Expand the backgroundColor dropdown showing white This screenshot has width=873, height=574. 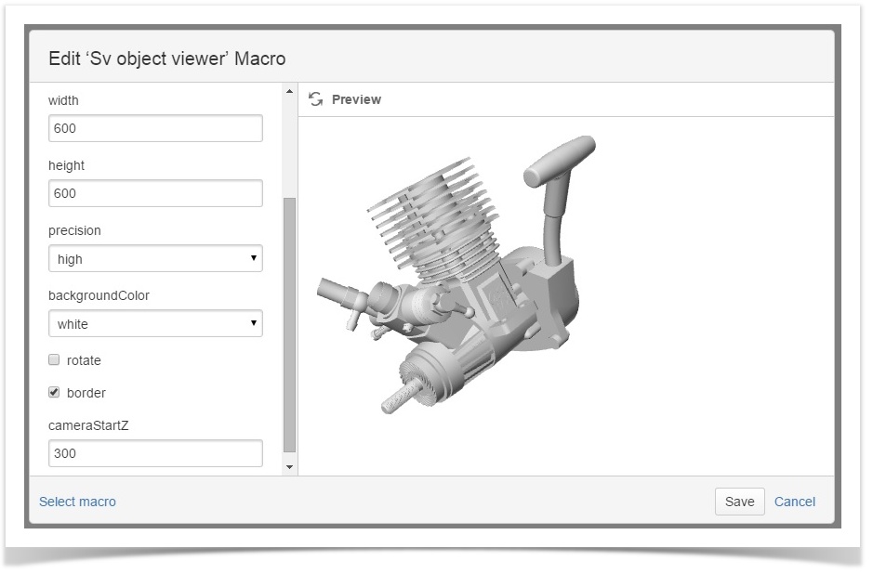tap(155, 324)
